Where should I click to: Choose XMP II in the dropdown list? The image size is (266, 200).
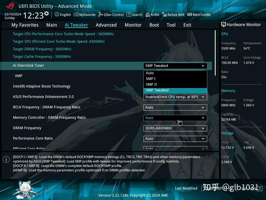point(175,84)
